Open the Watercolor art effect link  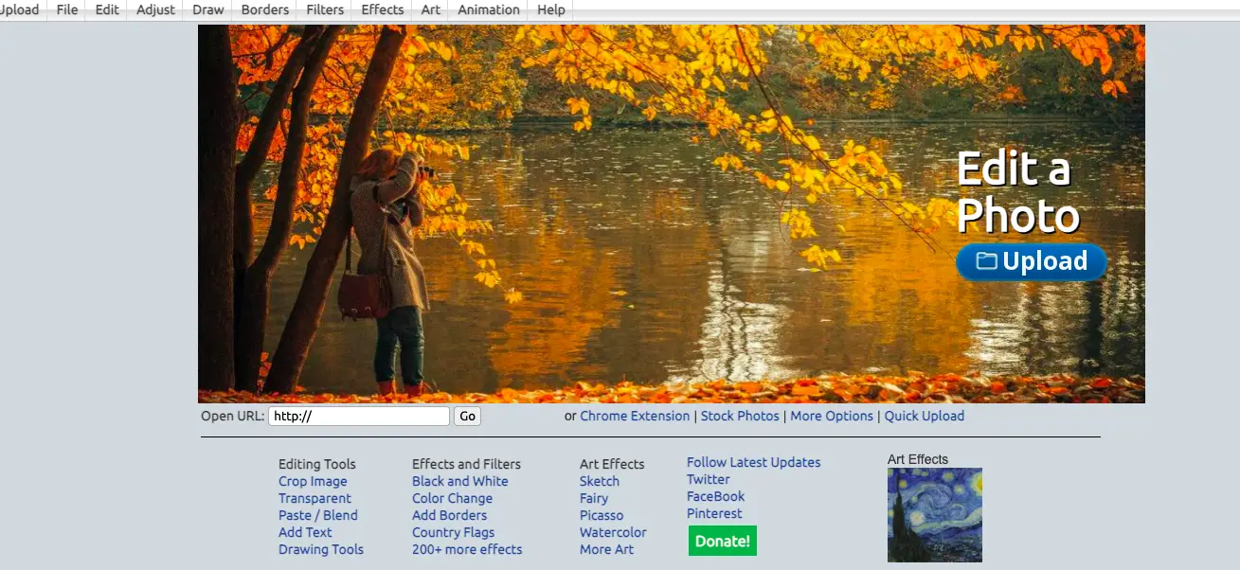tap(613, 532)
